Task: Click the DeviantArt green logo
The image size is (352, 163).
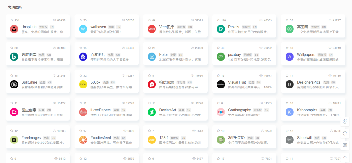Action: [152, 112]
